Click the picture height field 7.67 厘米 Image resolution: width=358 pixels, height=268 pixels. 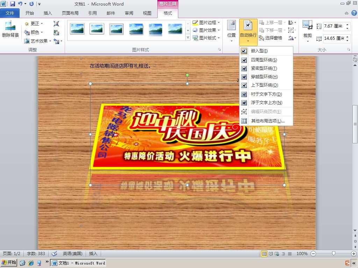[x=334, y=26]
